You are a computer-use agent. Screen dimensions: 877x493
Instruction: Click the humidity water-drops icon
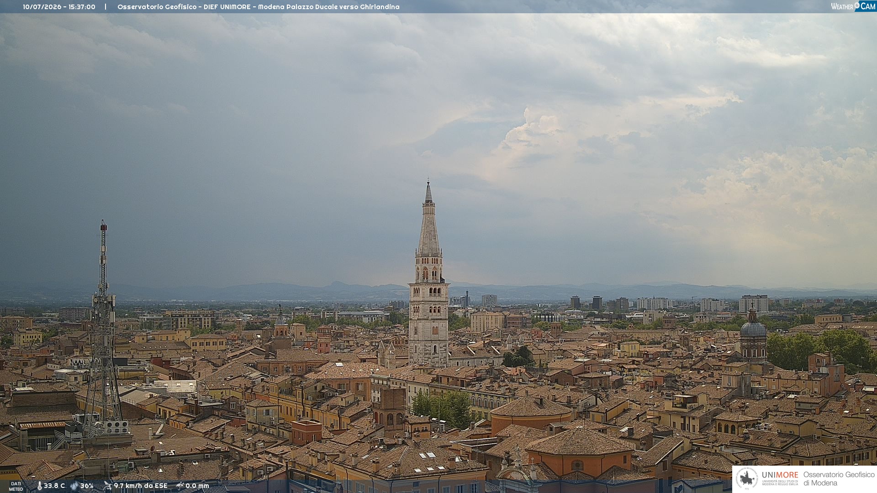point(74,486)
